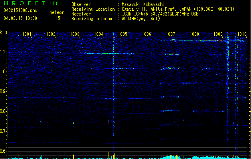Select the file name 0402151800.png
The height and width of the screenshot is (159, 251).
(x=20, y=10)
